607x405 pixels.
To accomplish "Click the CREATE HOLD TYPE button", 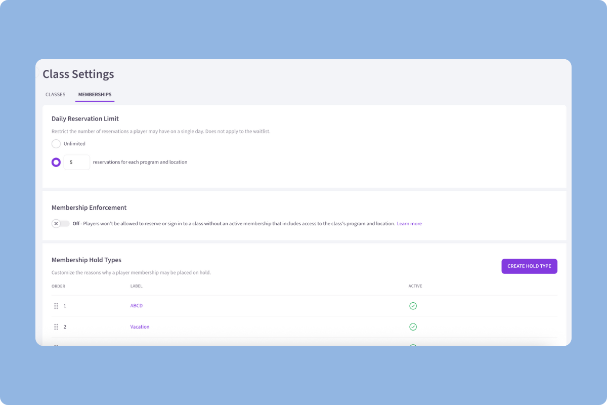I will tap(529, 266).
